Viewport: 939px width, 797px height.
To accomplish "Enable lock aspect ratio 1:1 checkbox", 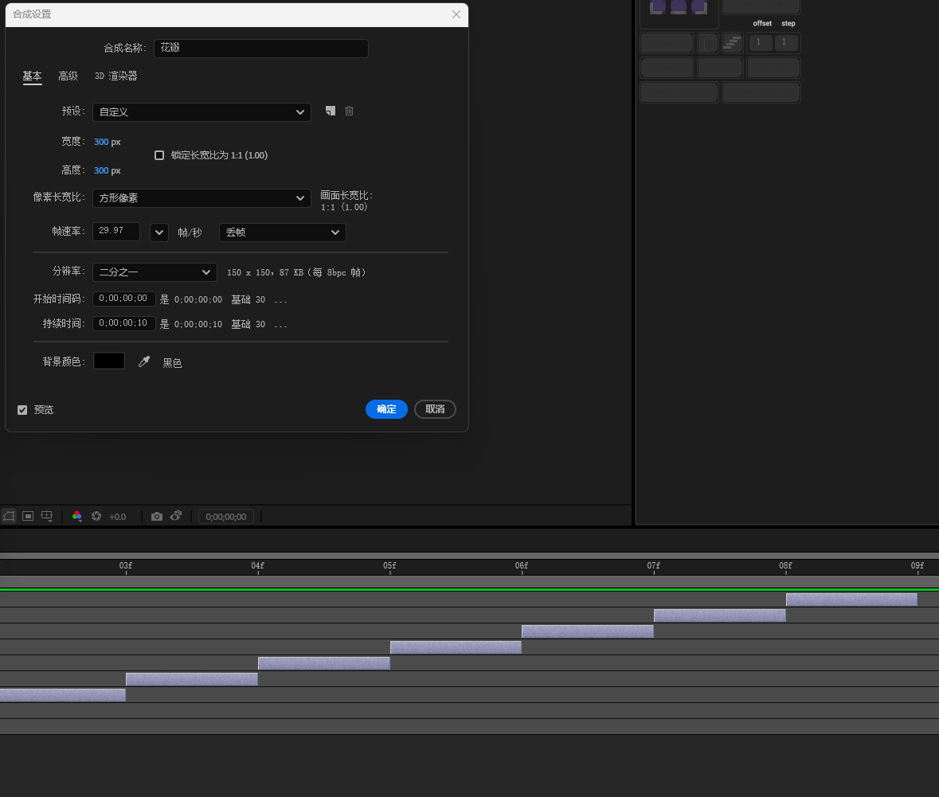I will tap(159, 155).
